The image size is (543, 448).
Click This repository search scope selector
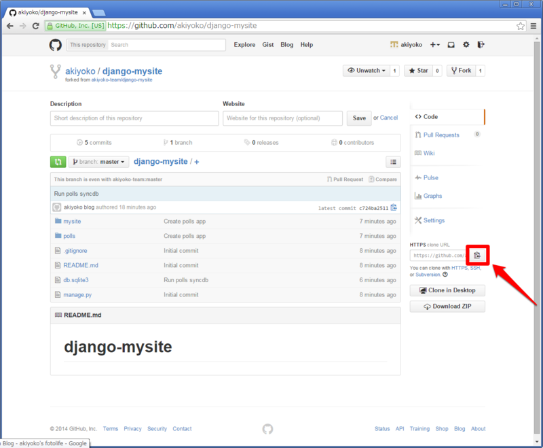click(x=88, y=45)
